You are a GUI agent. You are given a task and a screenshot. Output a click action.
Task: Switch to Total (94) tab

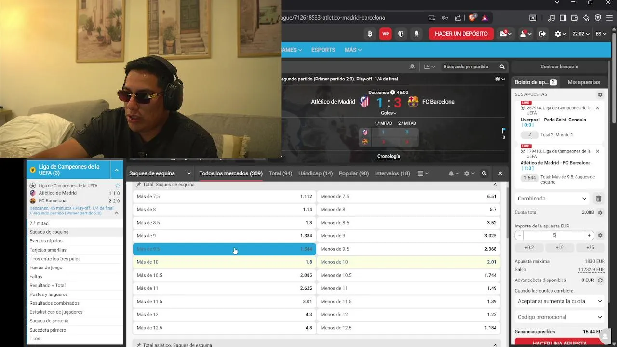(281, 173)
